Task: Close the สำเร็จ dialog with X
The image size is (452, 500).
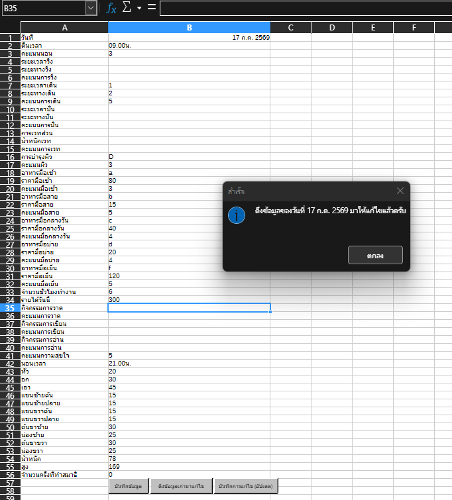Action: click(400, 191)
